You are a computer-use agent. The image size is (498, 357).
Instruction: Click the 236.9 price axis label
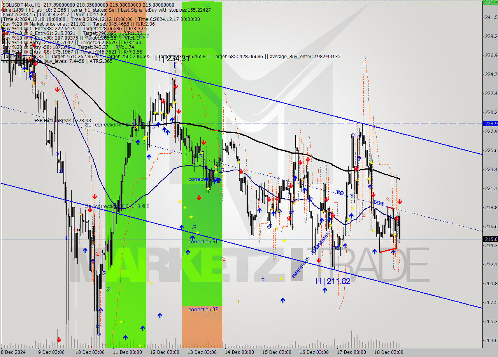[491, 55]
